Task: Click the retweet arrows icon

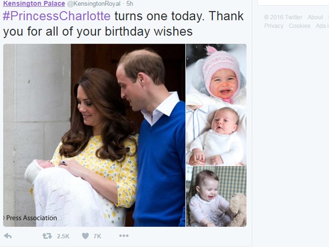Action: point(47,236)
